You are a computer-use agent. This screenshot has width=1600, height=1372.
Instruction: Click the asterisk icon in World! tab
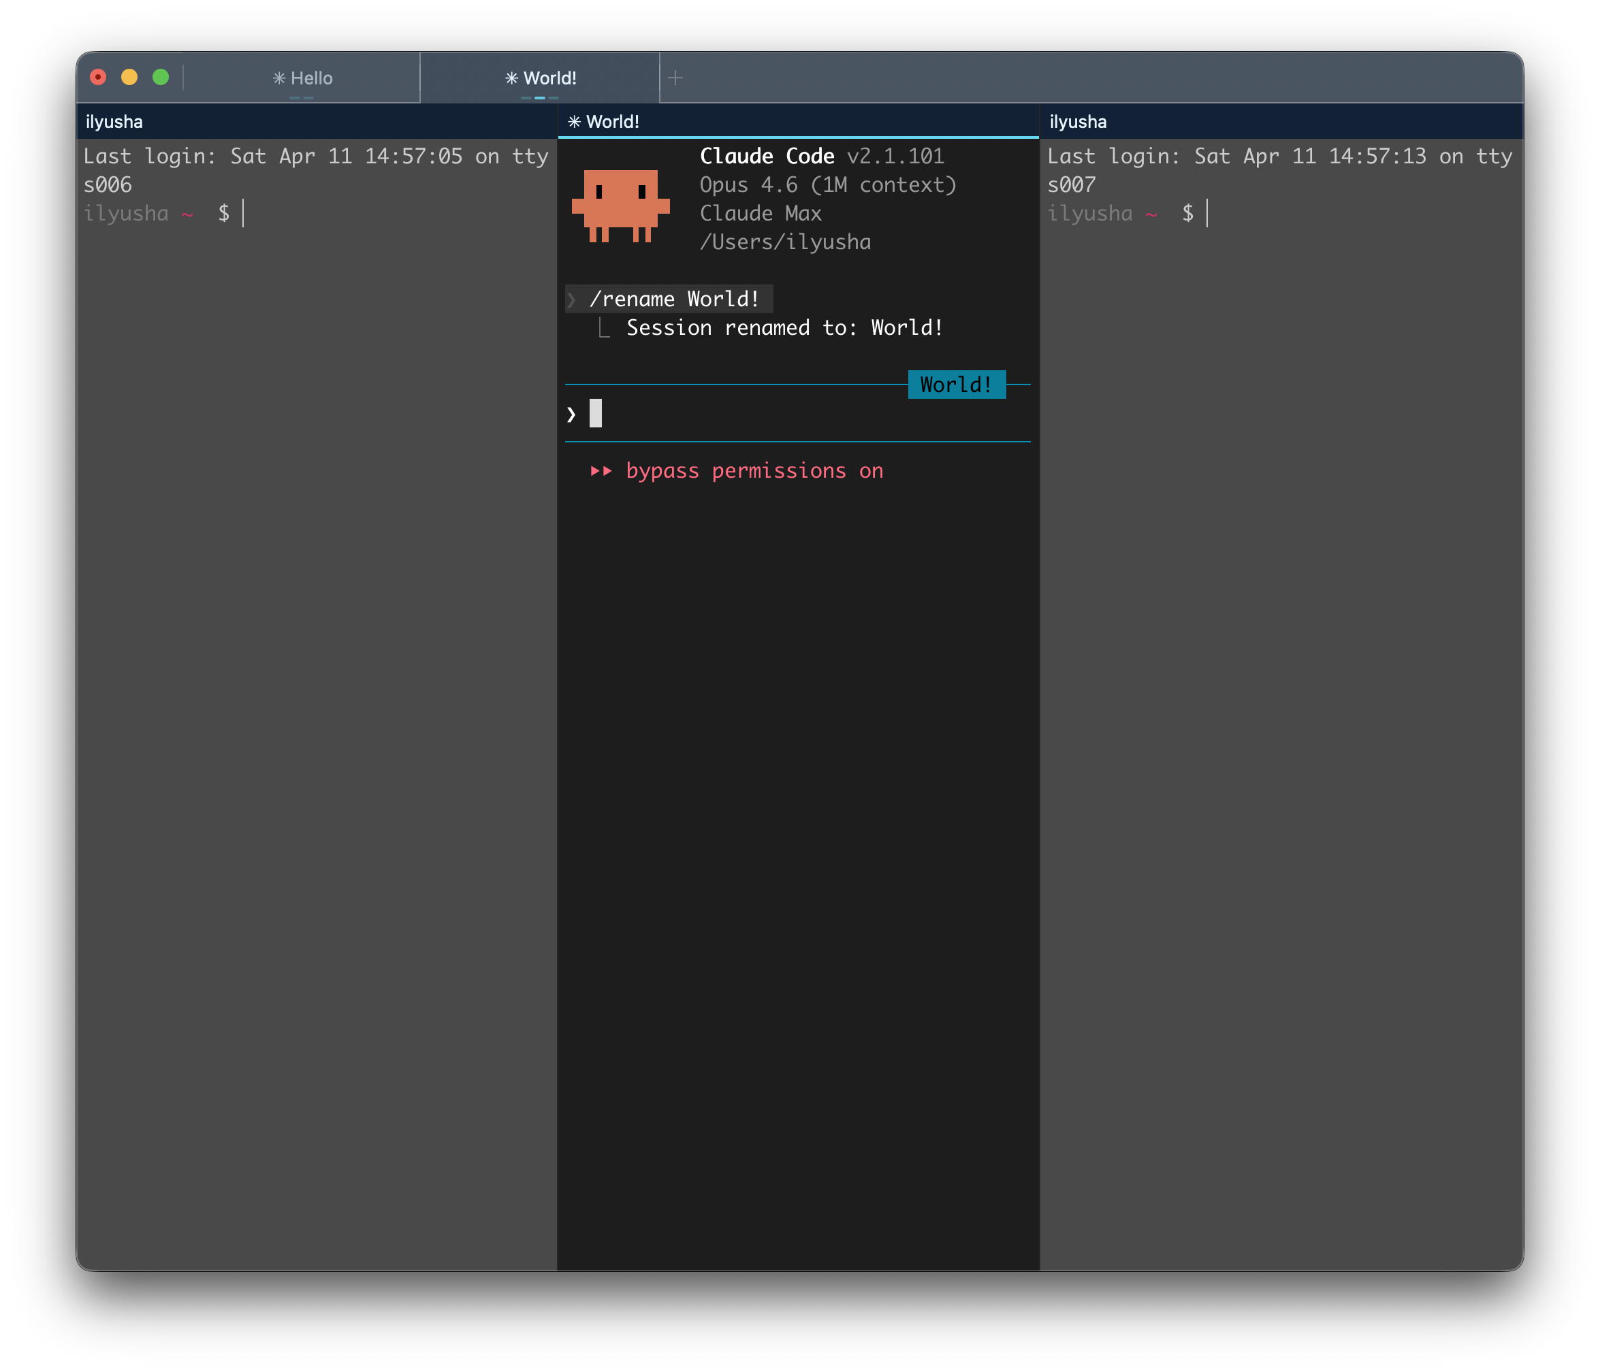tap(511, 78)
